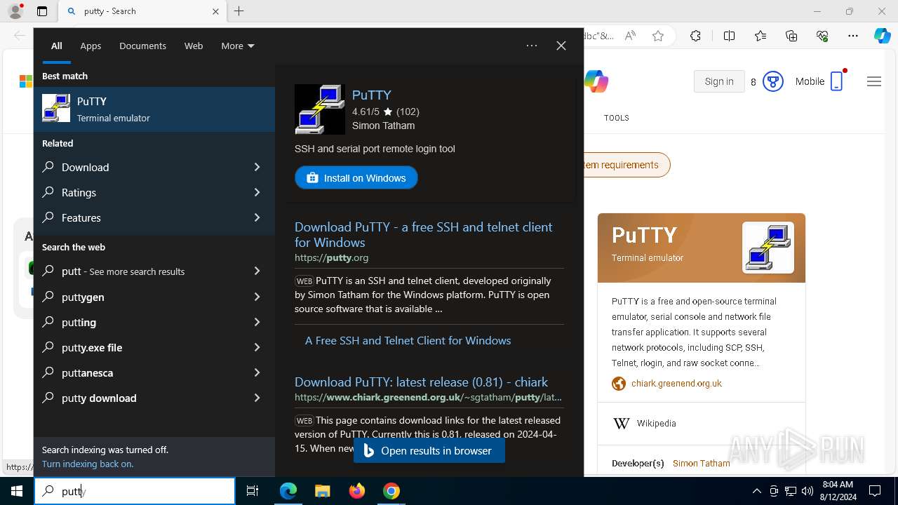The image size is (898, 505).
Task: Launch Firefox from the taskbar
Action: 357,491
